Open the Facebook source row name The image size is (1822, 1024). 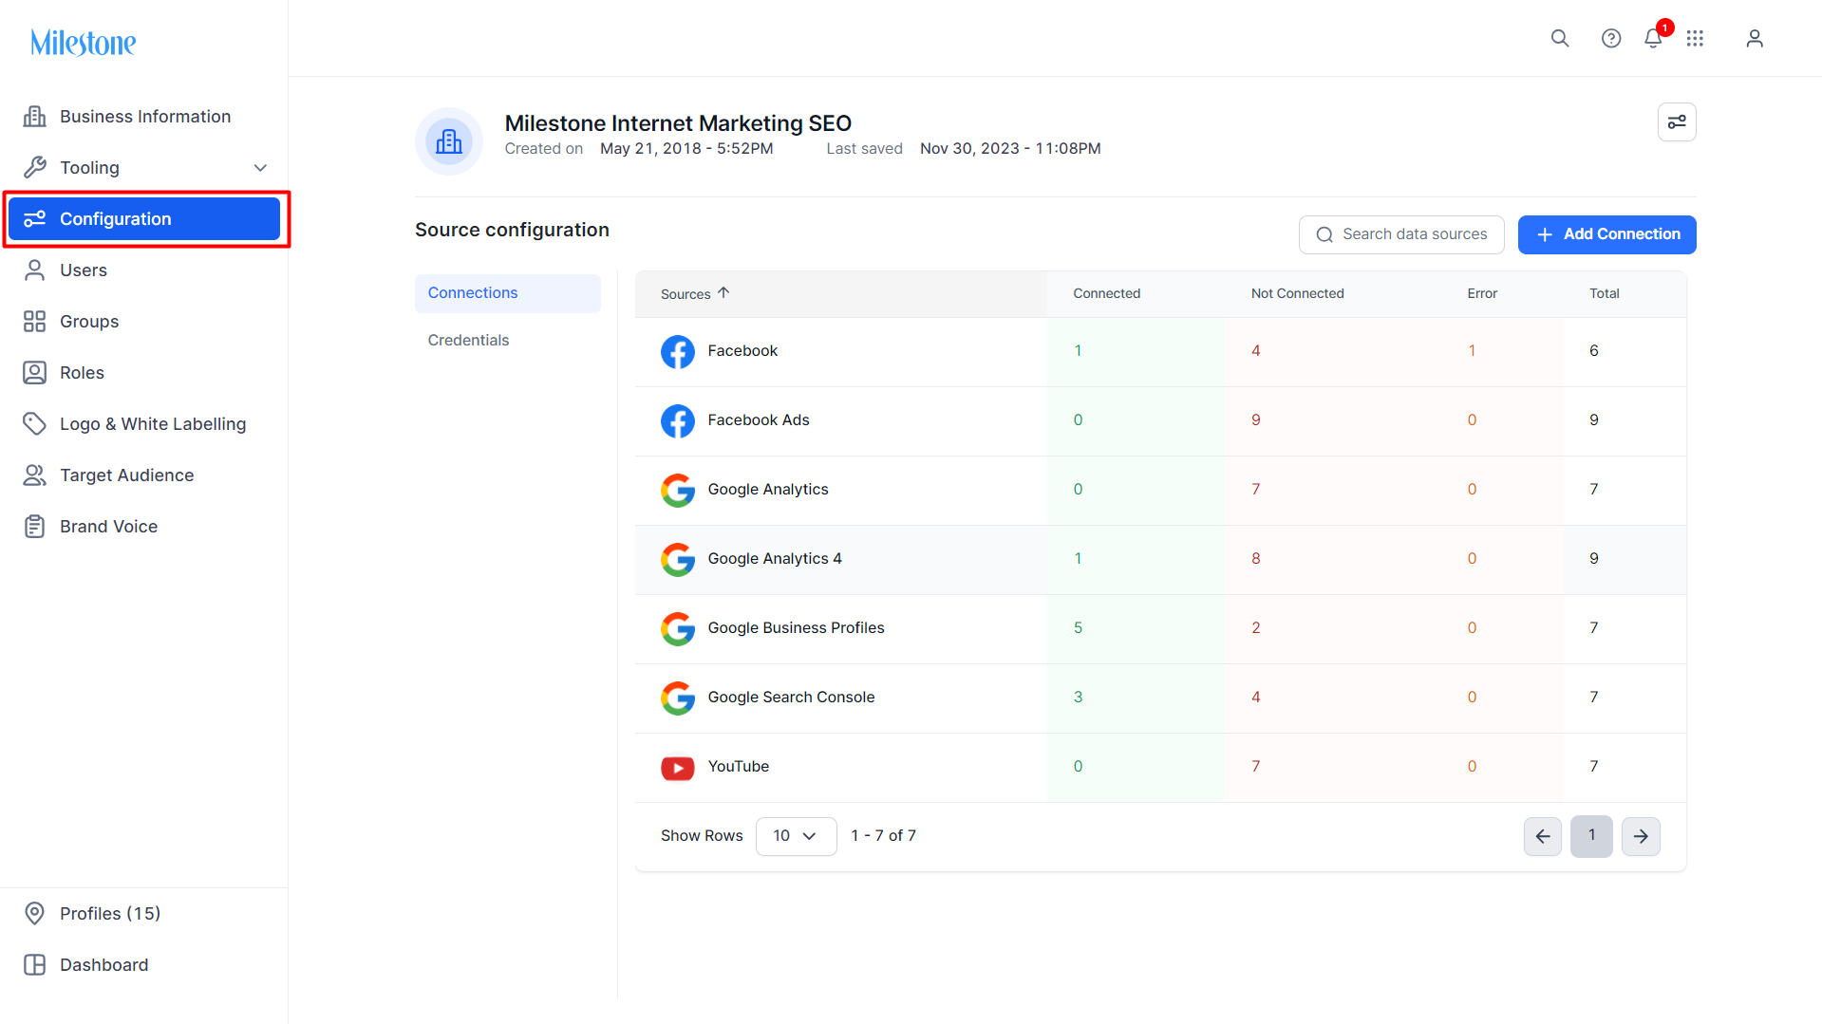[x=742, y=351]
